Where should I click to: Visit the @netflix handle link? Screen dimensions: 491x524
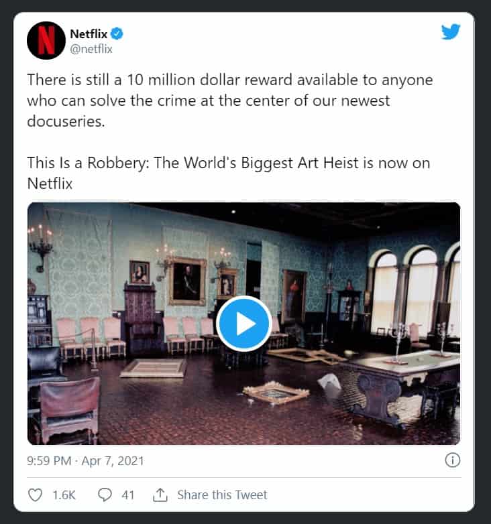[x=91, y=49]
